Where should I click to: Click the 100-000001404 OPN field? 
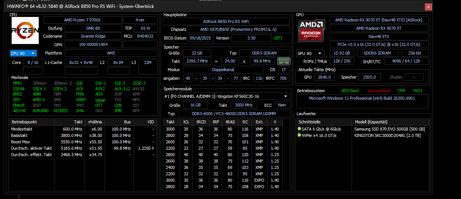pyautogui.click(x=93, y=44)
